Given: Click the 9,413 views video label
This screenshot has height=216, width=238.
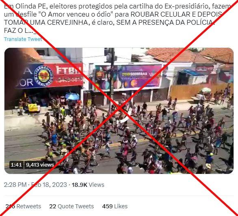Looking at the screenshot, I should pyautogui.click(x=40, y=165).
